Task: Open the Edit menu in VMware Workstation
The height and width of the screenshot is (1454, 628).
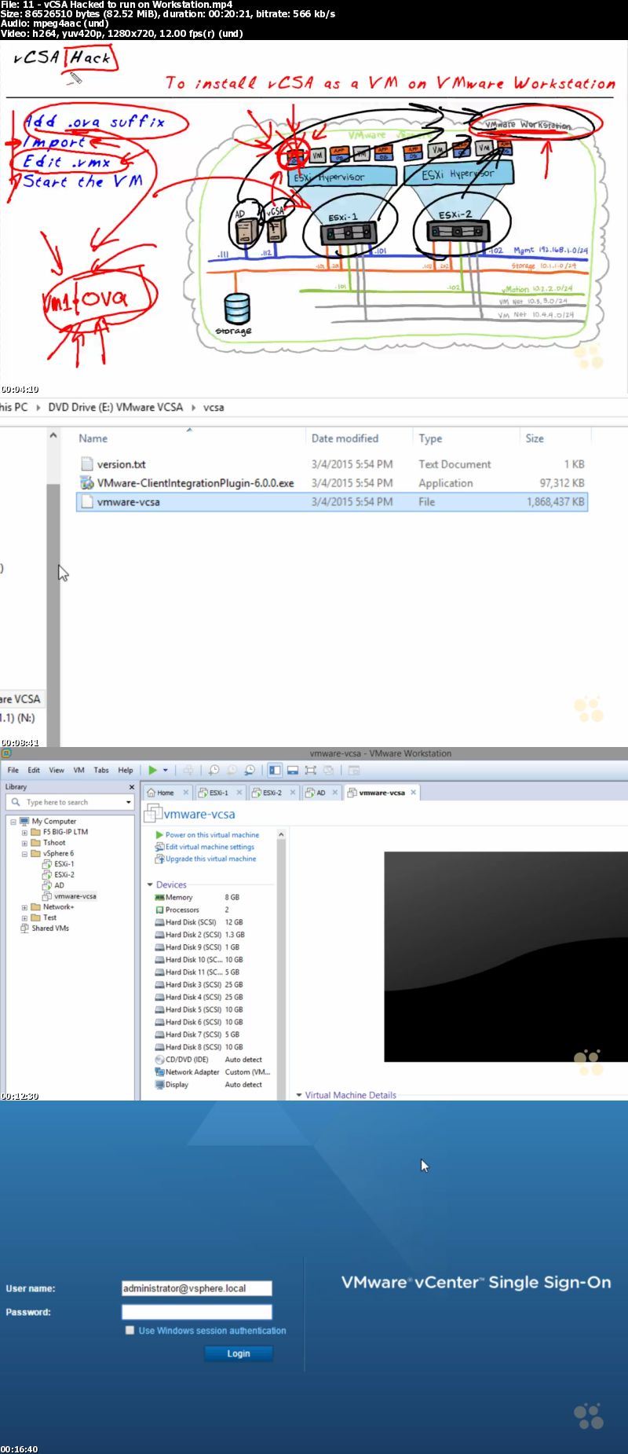Action: (x=34, y=770)
